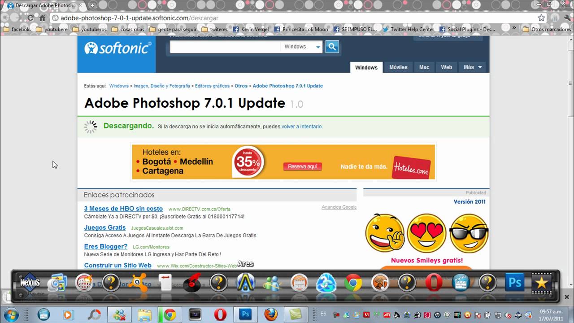Click the volver a intentarlo link
This screenshot has width=574, height=323.
point(302,127)
